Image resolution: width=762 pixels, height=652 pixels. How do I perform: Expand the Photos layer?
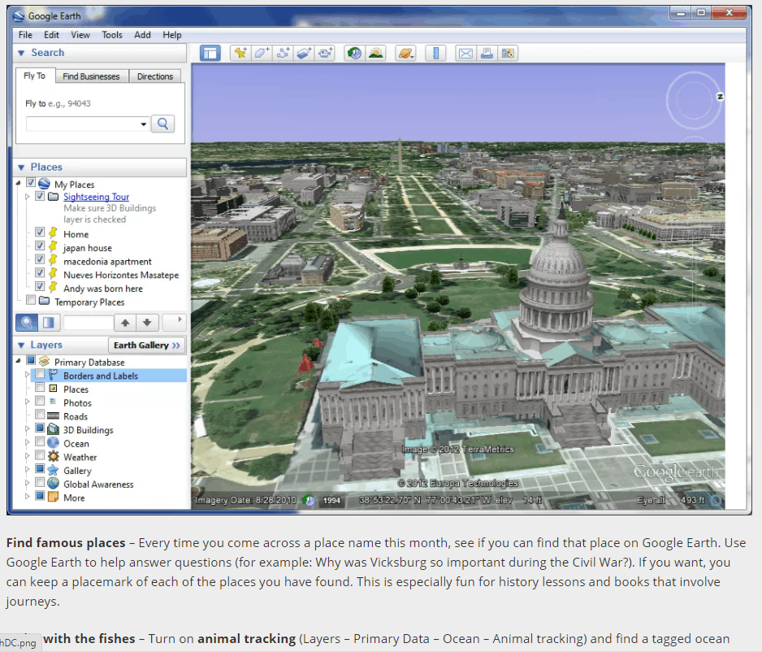tap(28, 402)
